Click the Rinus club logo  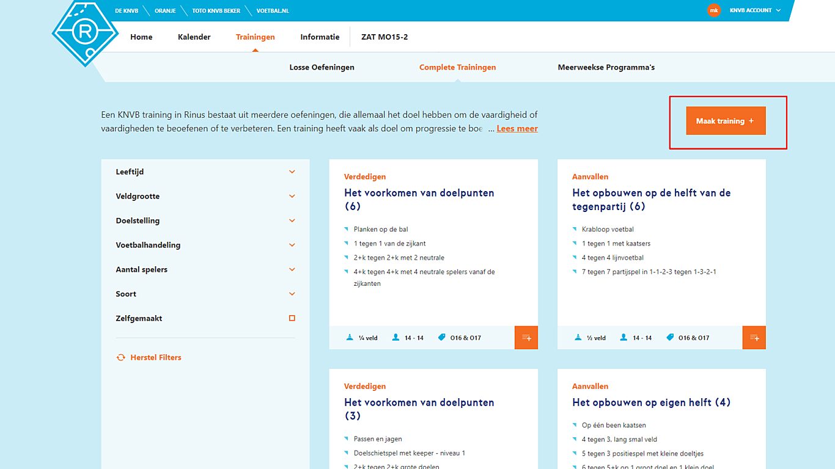[86, 34]
